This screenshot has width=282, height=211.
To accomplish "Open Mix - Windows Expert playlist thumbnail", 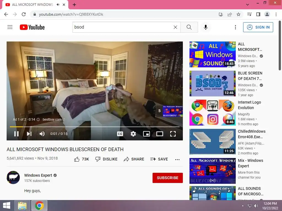I will tap(212, 171).
